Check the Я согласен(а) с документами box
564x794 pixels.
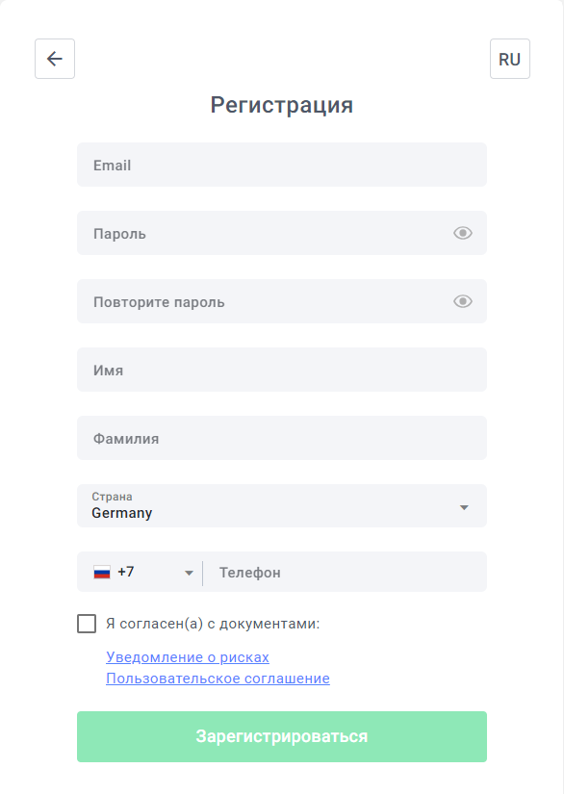(x=87, y=624)
